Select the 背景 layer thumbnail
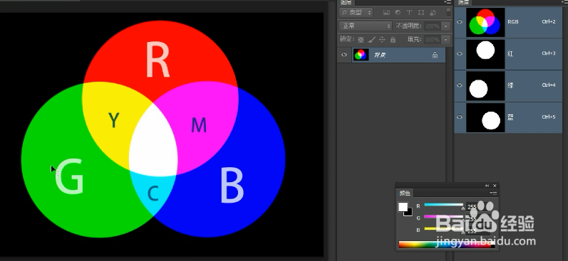568x261 pixels. point(361,55)
